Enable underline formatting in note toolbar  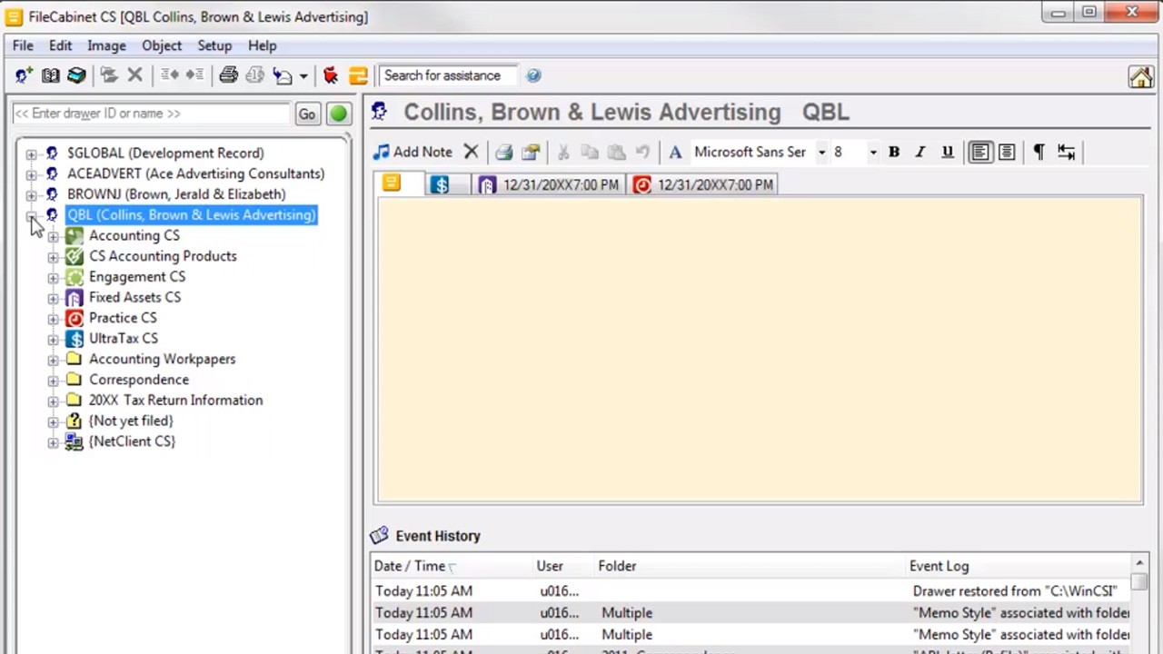tap(947, 152)
